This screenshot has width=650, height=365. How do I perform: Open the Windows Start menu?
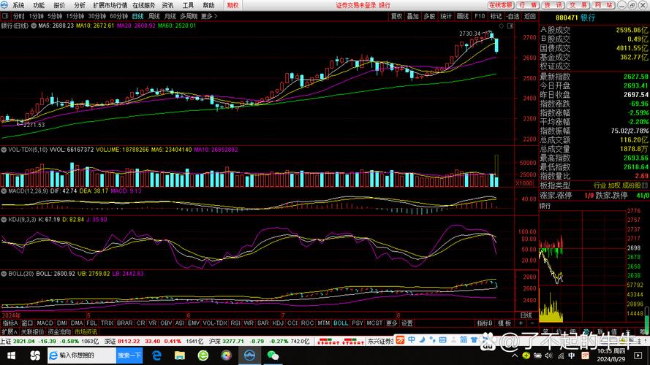[x=10, y=355]
